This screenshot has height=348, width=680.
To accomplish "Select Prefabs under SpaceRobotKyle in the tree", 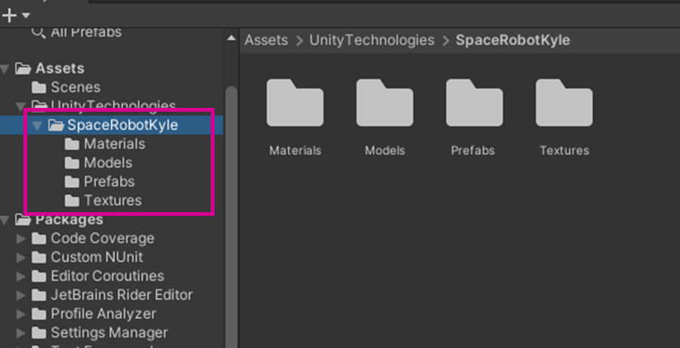I will 109,181.
